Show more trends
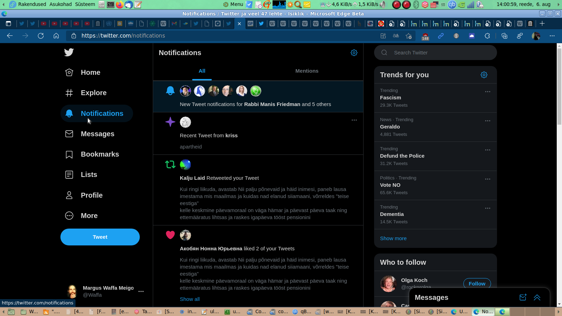The image size is (562, 316). [393, 238]
